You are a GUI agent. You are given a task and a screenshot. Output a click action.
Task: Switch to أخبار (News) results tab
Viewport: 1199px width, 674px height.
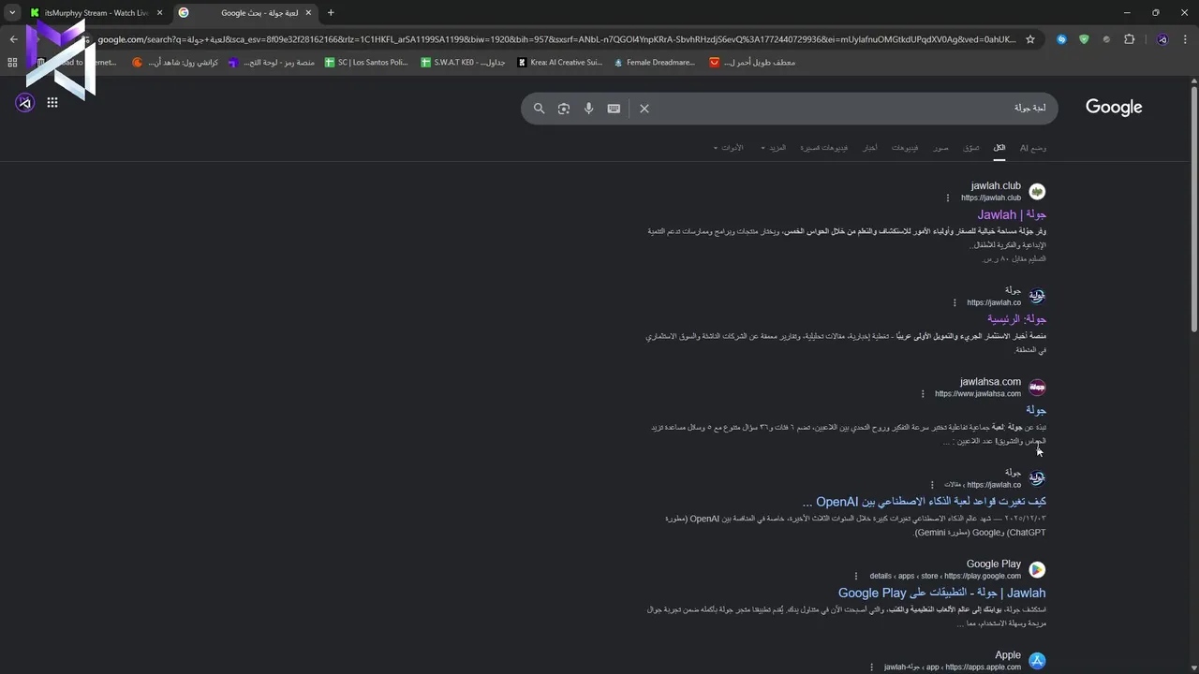tap(870, 148)
